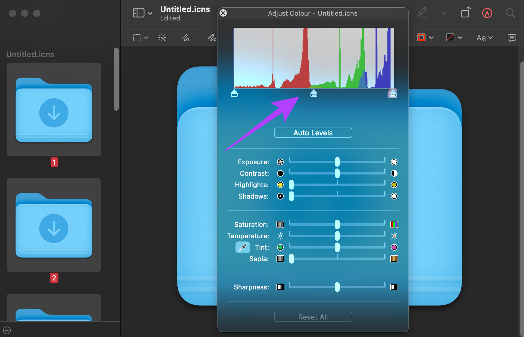The width and height of the screenshot is (524, 337).
Task: Select the Instant Alpha magic wand tool
Action: (162, 38)
